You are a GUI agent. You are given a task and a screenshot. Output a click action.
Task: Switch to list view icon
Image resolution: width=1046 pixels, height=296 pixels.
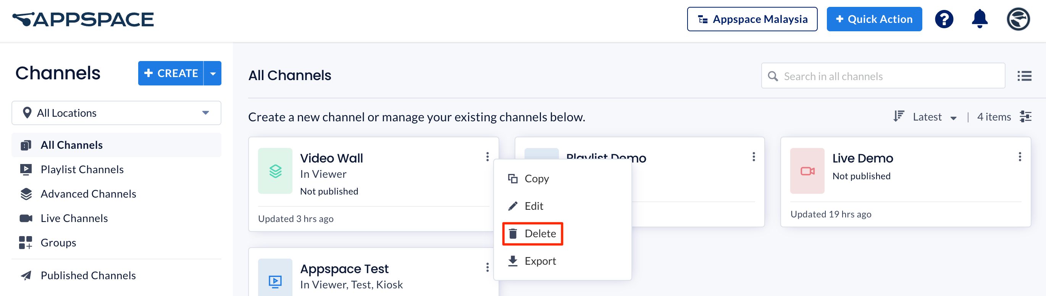[1024, 76]
